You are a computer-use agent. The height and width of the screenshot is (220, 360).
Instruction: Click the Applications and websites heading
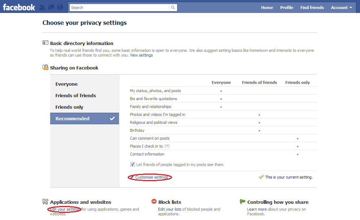tap(80, 202)
